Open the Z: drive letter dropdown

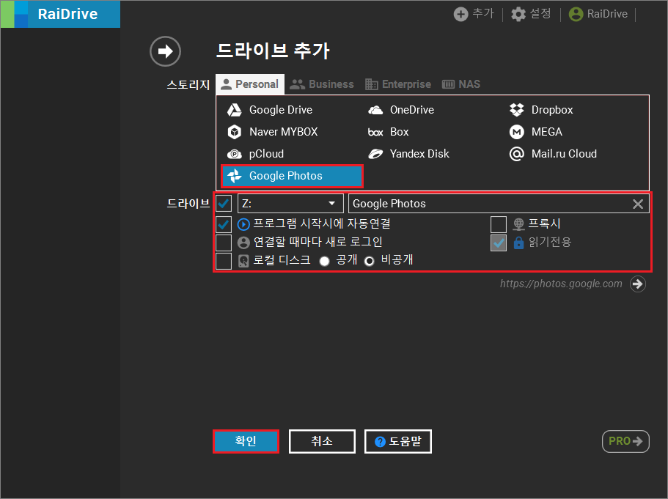point(290,204)
